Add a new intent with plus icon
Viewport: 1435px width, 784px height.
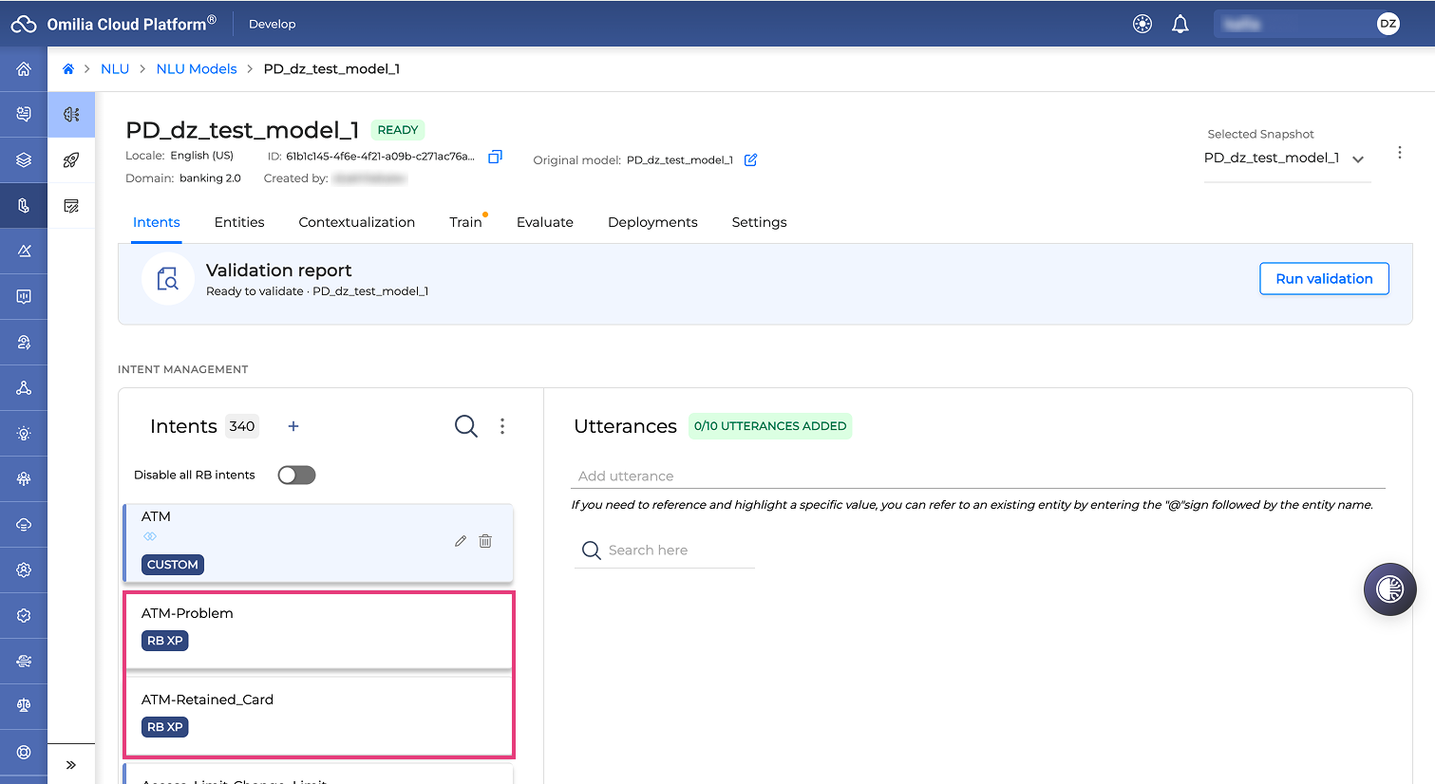coord(293,426)
